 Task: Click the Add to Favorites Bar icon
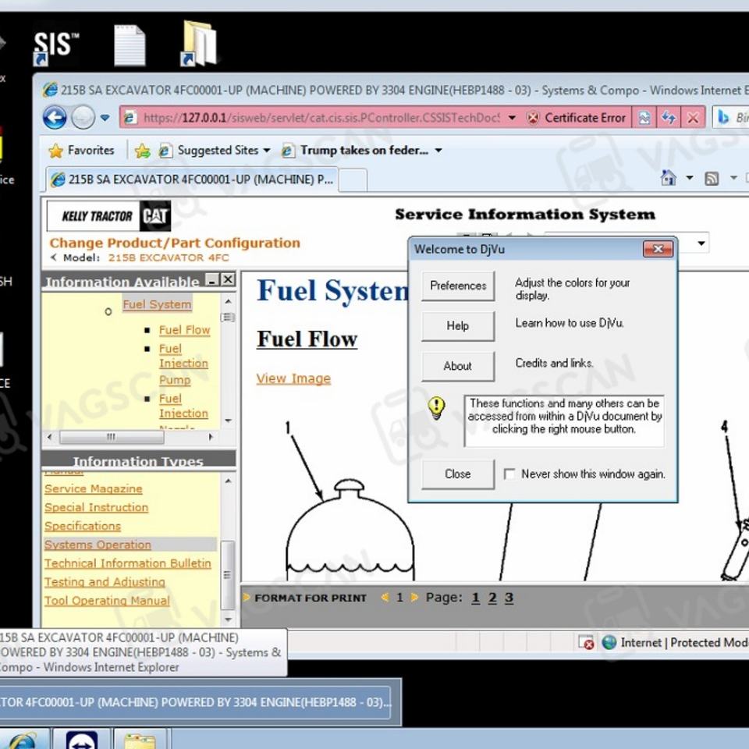coord(142,151)
